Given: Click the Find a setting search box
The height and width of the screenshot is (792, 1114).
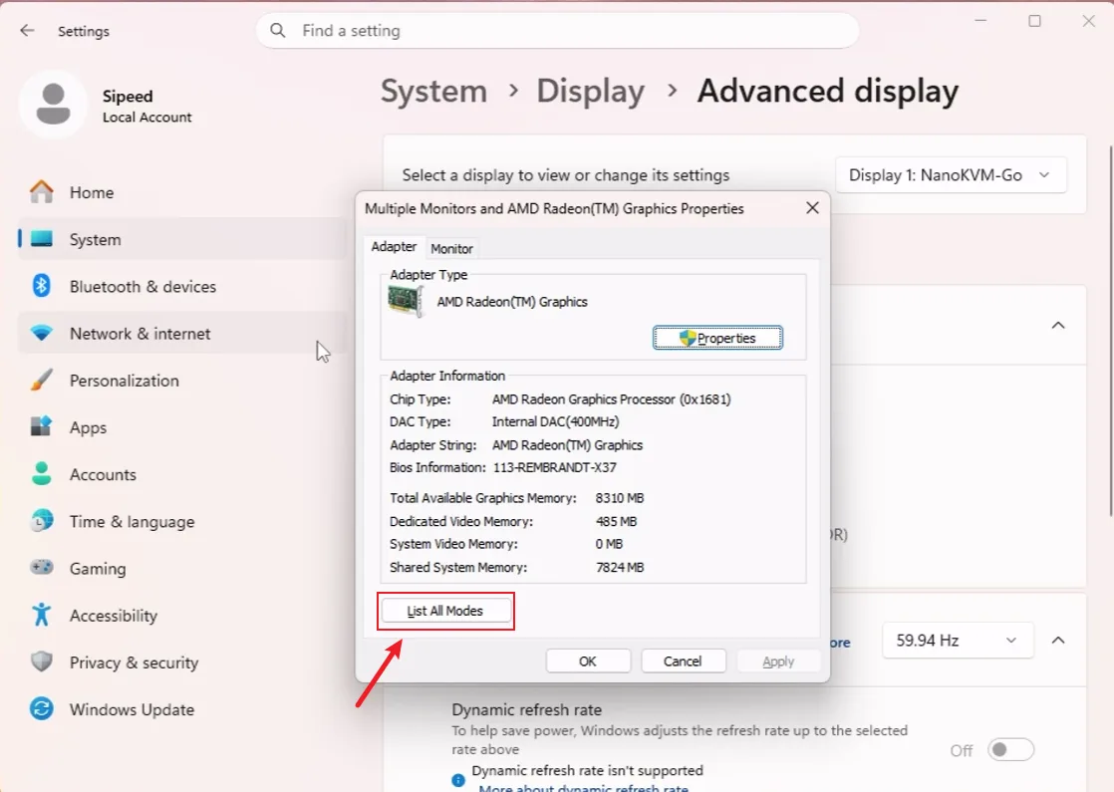Looking at the screenshot, I should (x=558, y=31).
